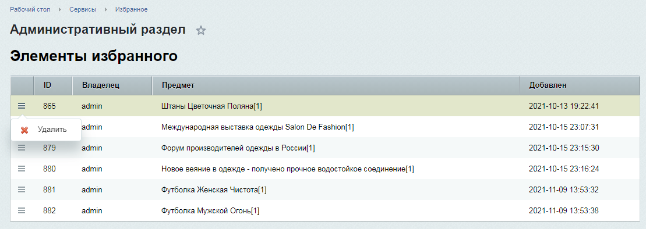Screen dimensions: 646x229
Task: Open Сервисы breadcrumb link
Action: pyautogui.click(x=83, y=9)
